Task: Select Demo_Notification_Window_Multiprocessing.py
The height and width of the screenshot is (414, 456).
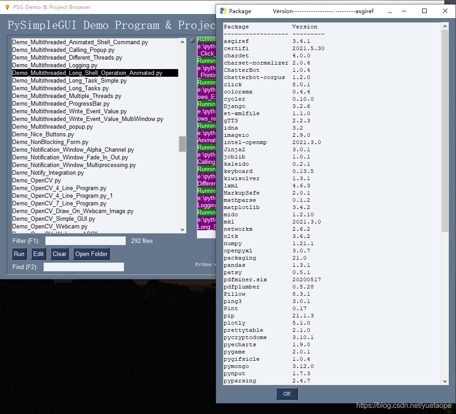Action: [95, 165]
